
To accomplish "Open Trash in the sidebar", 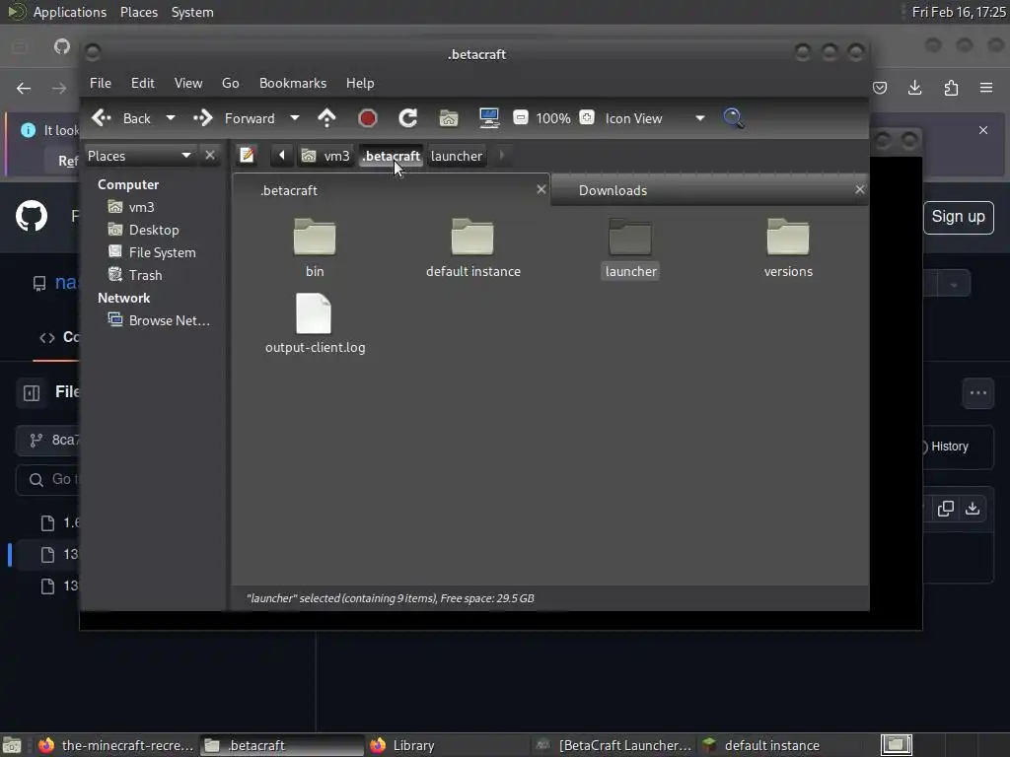I will (x=146, y=275).
